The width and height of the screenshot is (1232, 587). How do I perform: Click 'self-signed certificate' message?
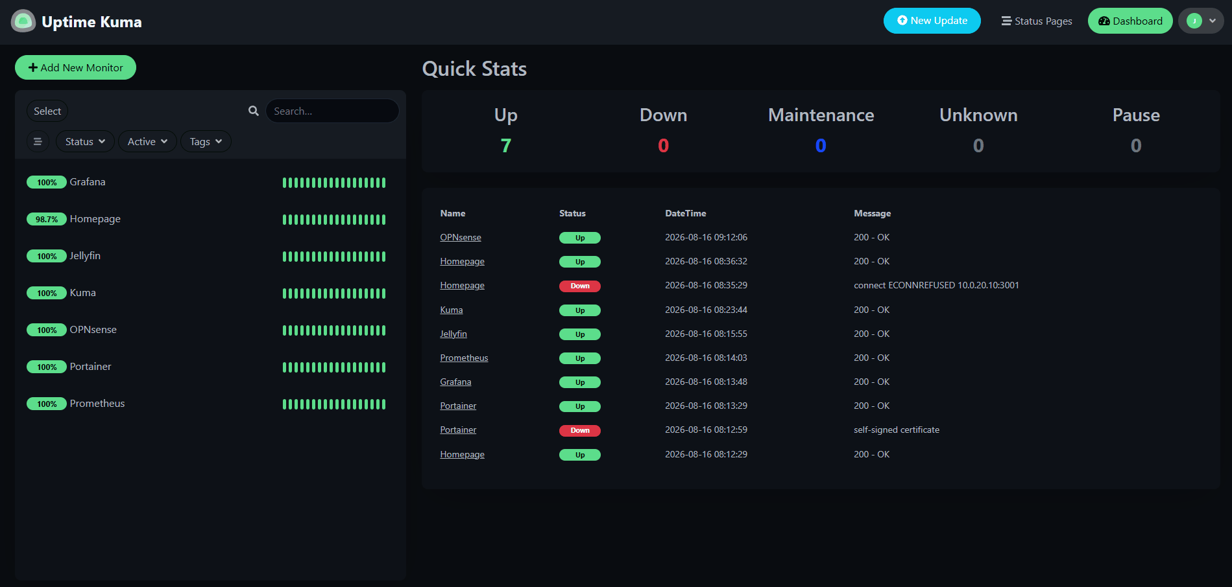click(897, 430)
